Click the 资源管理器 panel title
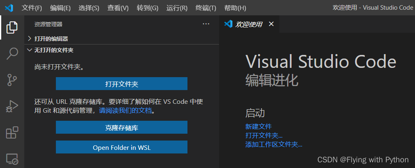Viewport: 415px width, 168px height. coord(49,24)
